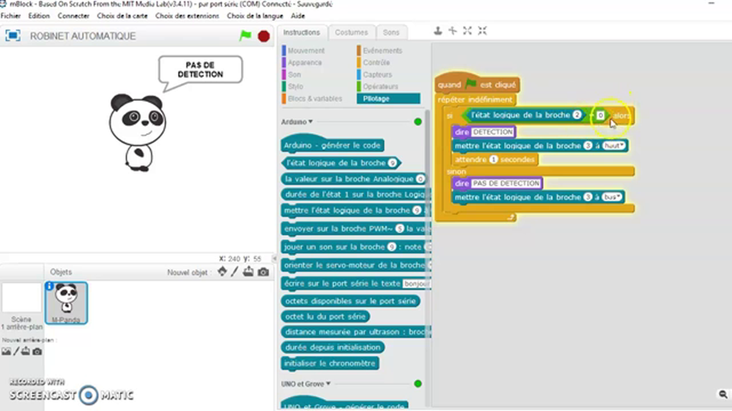The image size is (732, 411).
Task: Click the shrink sprite tool
Action: 482,31
